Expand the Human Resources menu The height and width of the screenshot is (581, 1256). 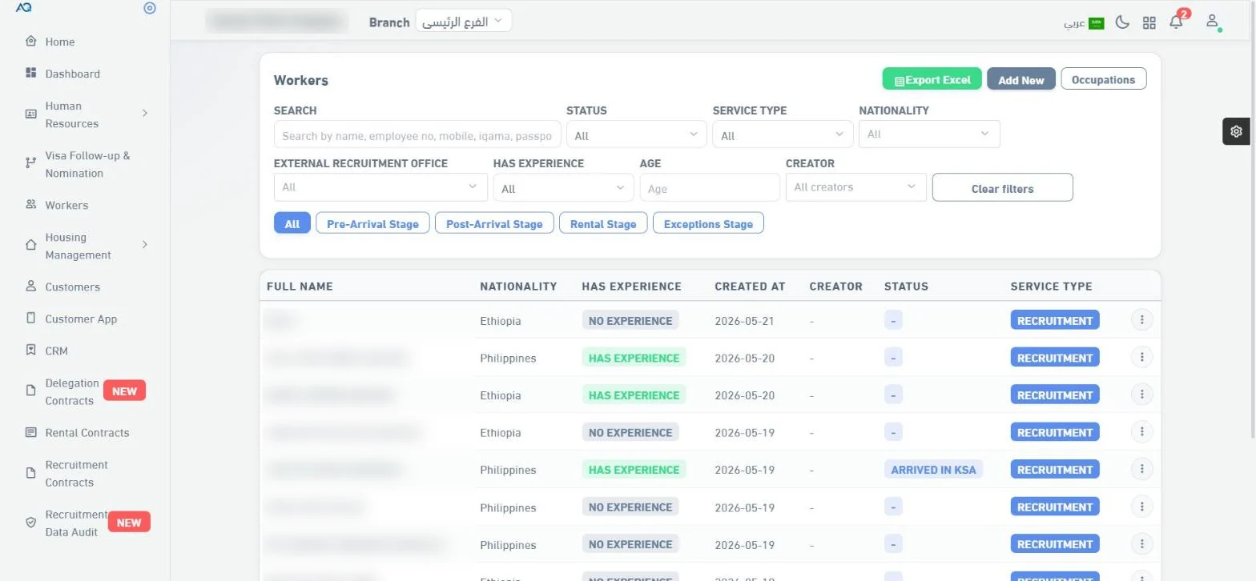click(145, 114)
